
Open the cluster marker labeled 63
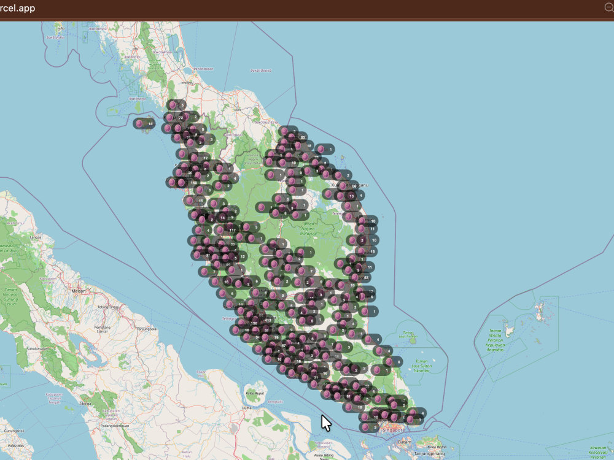(297, 137)
